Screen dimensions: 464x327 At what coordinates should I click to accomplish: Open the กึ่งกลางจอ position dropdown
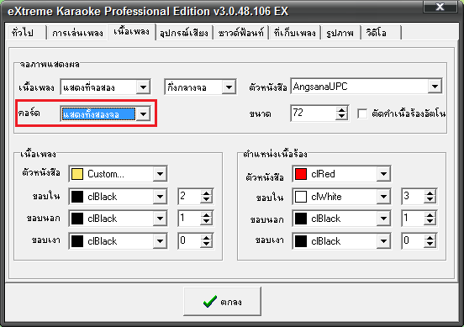point(229,87)
